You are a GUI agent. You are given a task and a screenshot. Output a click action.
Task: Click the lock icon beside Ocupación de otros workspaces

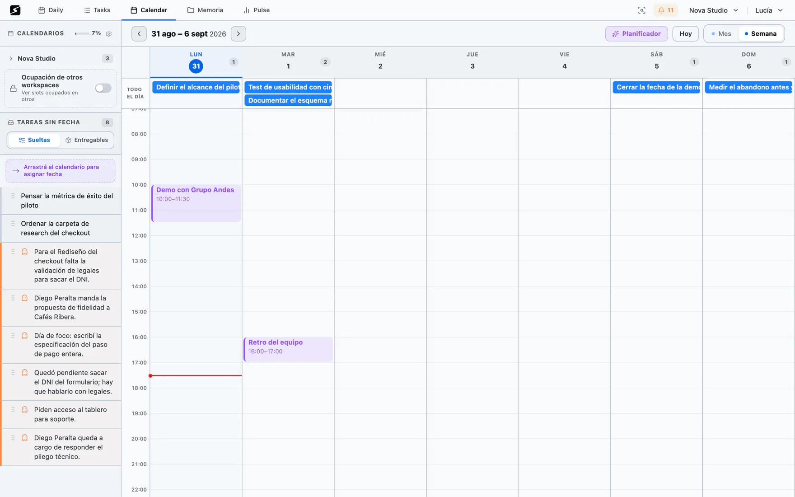14,89
